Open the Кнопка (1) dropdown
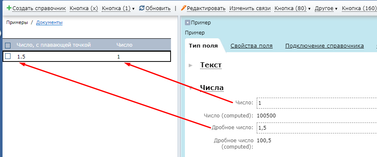 click(x=118, y=8)
